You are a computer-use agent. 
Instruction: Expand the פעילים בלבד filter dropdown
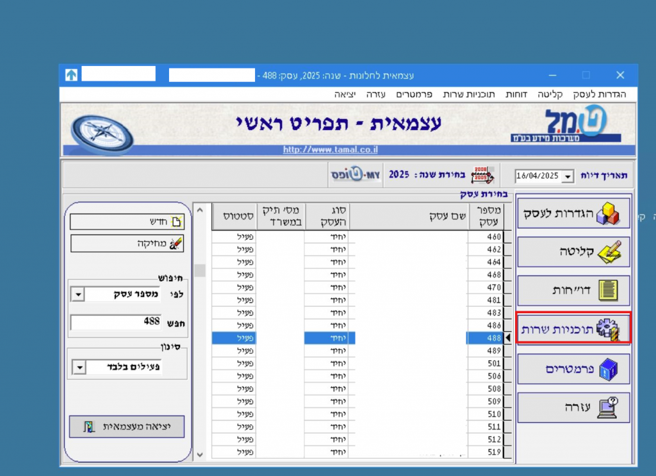79,368
